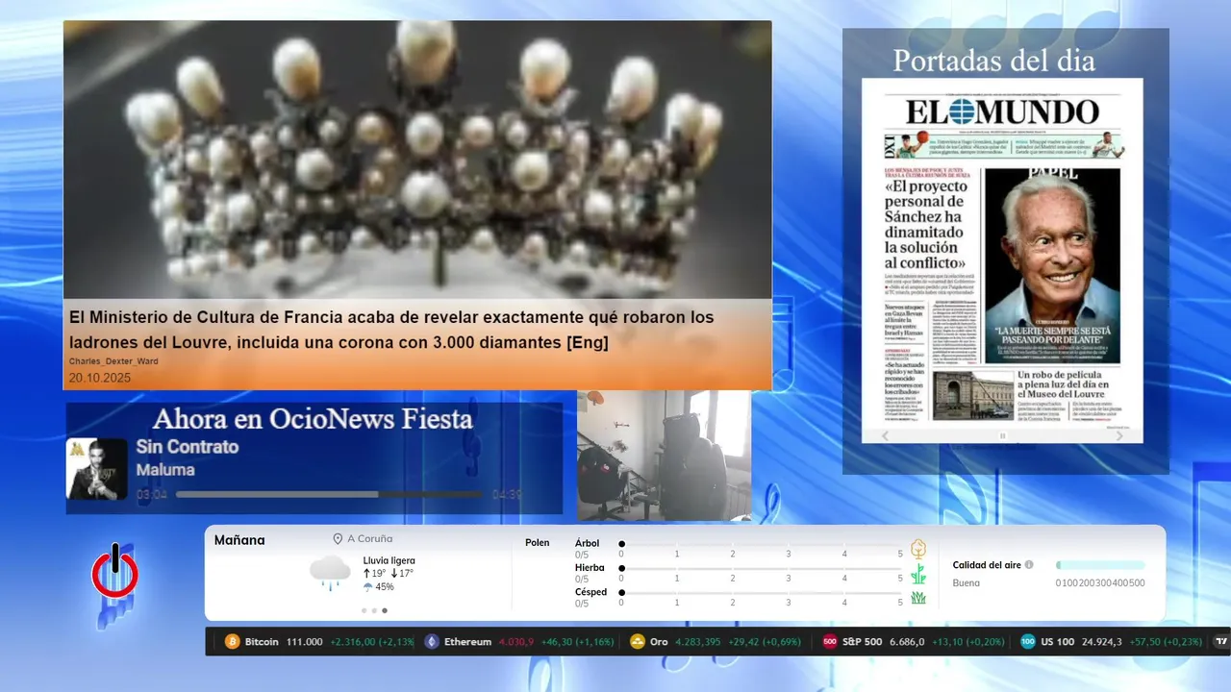
Task: Click the Árbol tree pollen icon
Action: pos(918,549)
